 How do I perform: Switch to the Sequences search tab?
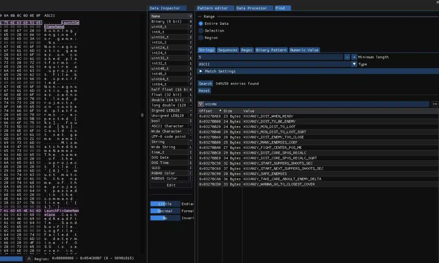click(x=228, y=50)
